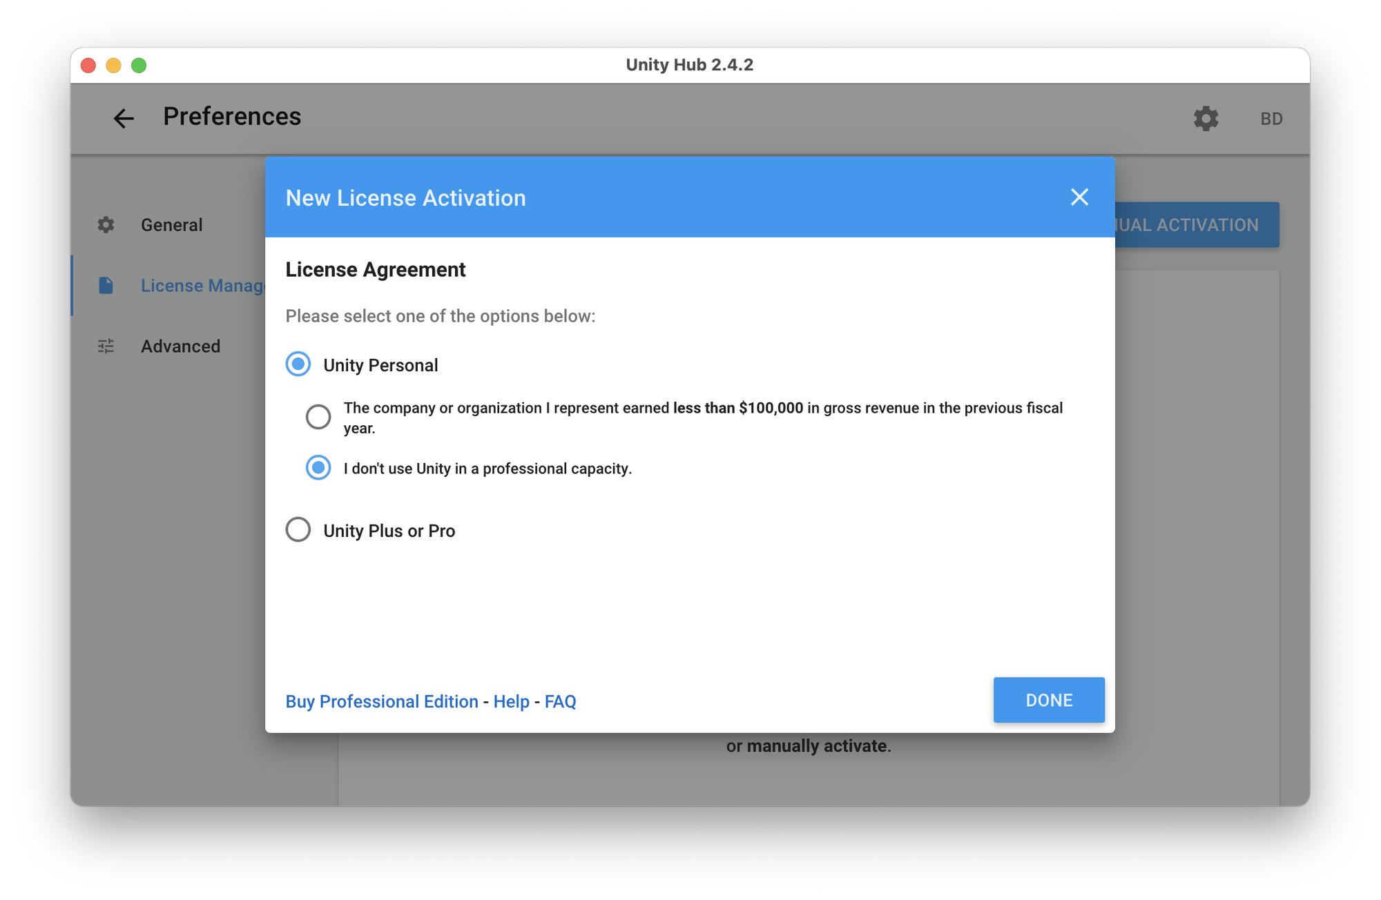Switch to the General preferences tab
Image resolution: width=1381 pixels, height=900 pixels.
[x=171, y=225]
